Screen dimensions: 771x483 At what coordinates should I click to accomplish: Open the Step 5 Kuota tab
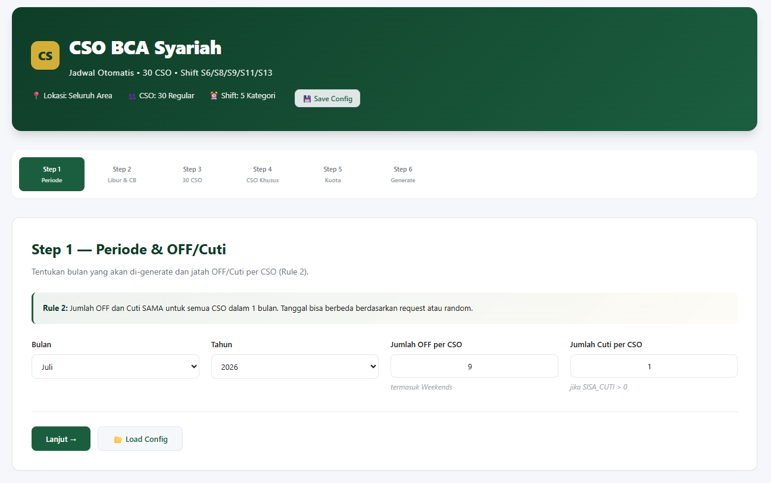[x=333, y=174]
